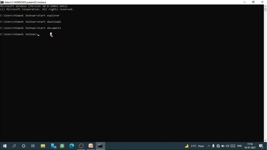Open the touch keyboard tray icon
Viewport: 267px width, 150px height.
pos(233,146)
